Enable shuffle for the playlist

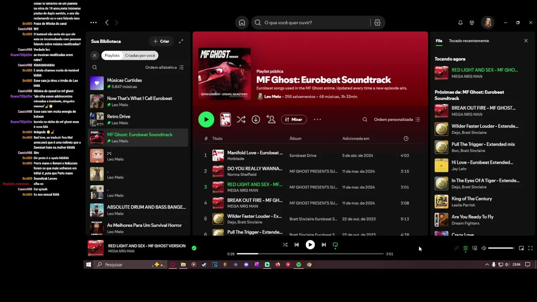[x=241, y=120]
